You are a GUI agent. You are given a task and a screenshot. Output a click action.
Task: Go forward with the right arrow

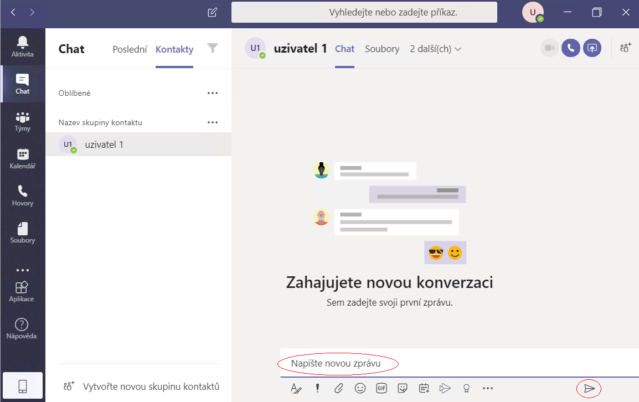click(32, 12)
